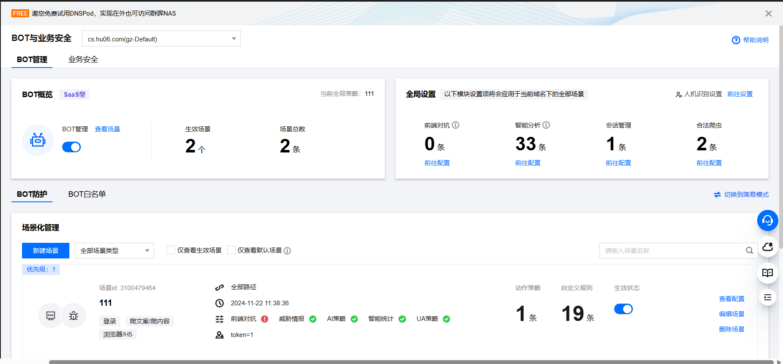The image size is (783, 364).
Task: Click info icon next to 仅查看默认场景
Action: pos(287,251)
